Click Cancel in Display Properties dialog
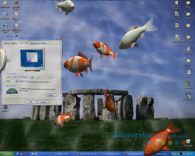The width and height of the screenshot is (195, 156). click(x=43, y=102)
